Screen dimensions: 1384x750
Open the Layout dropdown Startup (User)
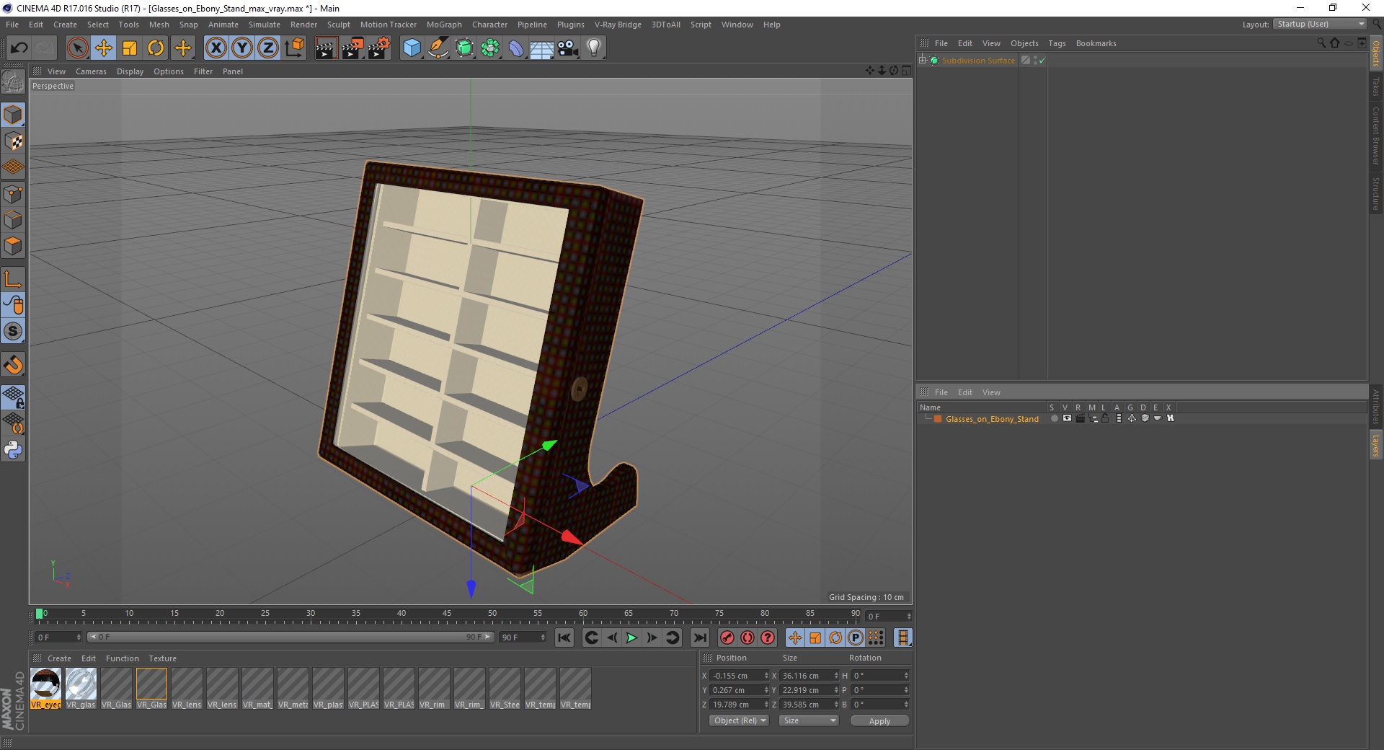tap(1320, 24)
